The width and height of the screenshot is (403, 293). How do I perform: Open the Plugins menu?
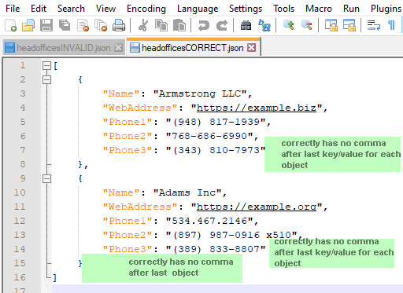[x=386, y=9]
